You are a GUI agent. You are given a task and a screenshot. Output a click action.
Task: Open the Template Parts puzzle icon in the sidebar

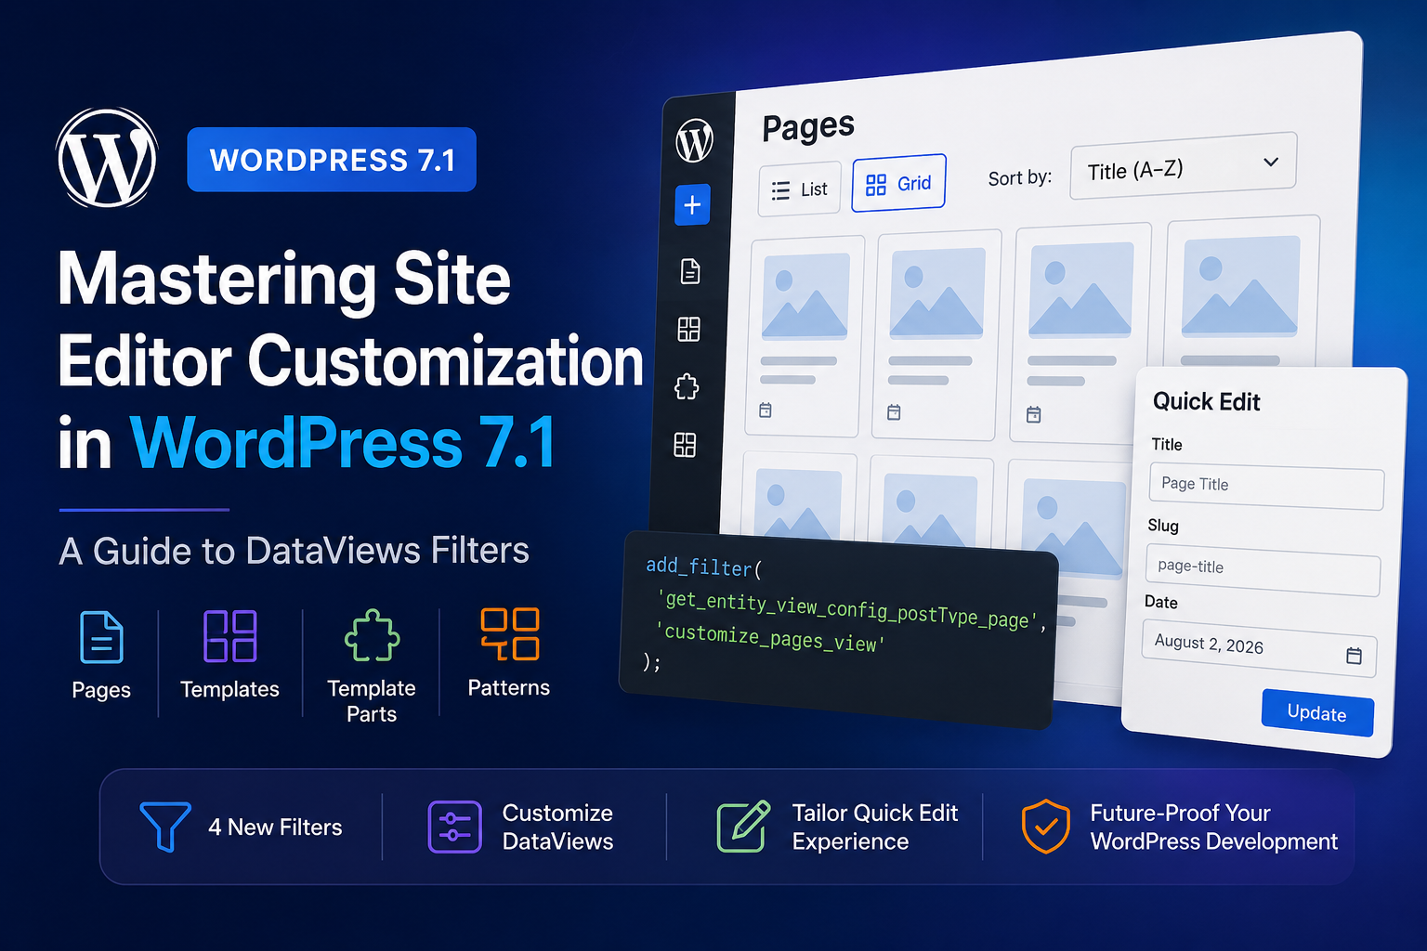[x=687, y=386]
